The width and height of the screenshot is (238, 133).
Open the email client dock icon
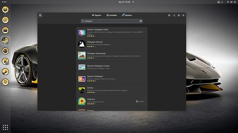click(x=5, y=20)
